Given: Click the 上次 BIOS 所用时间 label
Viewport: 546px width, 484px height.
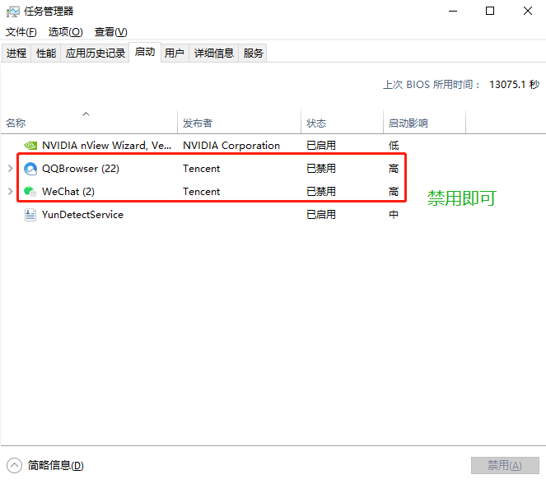Looking at the screenshot, I should 432,85.
